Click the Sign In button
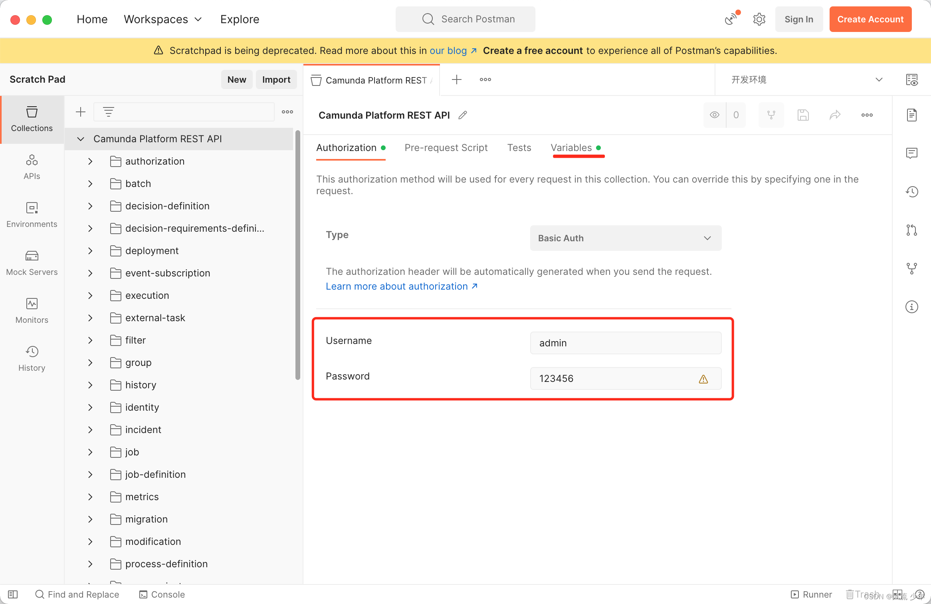This screenshot has width=931, height=604. [x=799, y=19]
